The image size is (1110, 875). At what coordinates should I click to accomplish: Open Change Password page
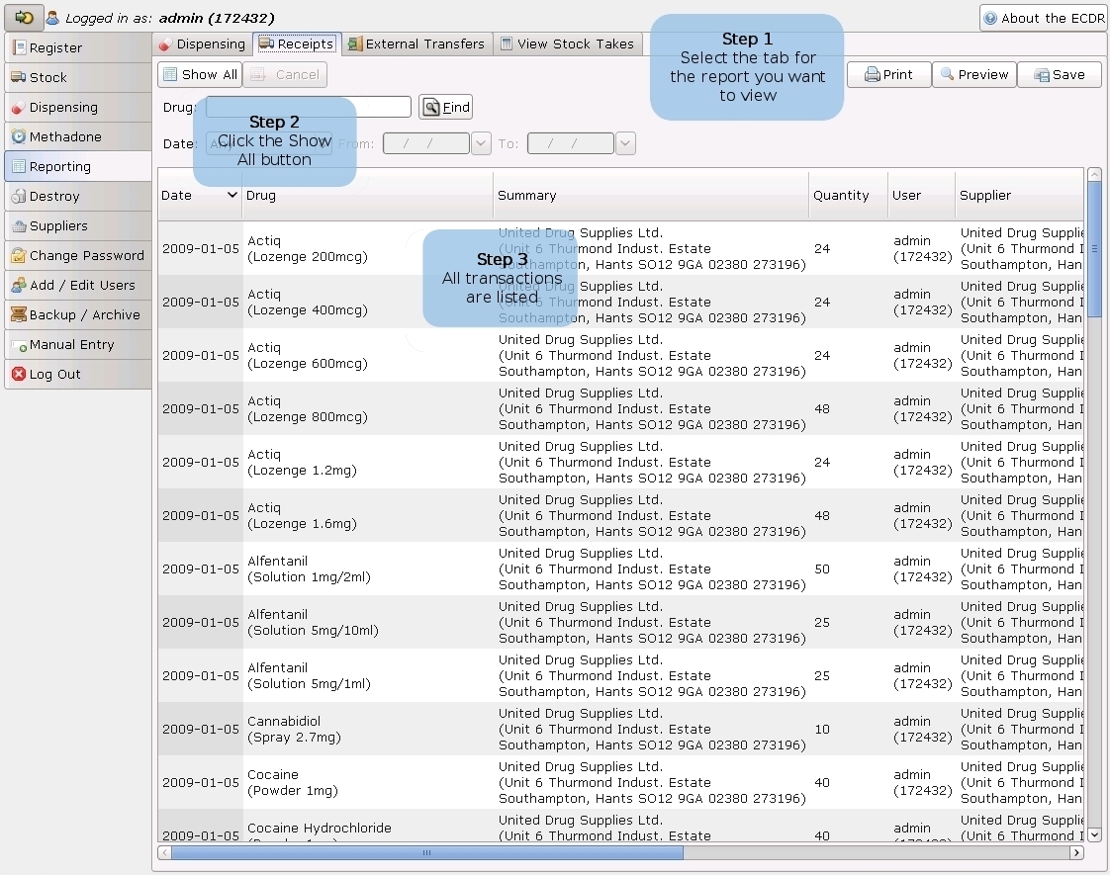(x=77, y=255)
